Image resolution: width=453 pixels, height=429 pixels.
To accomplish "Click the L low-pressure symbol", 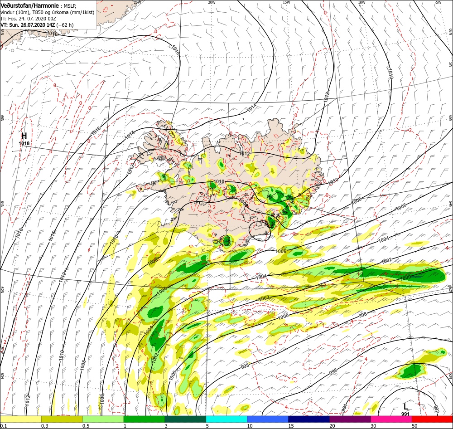I will 405,407.
